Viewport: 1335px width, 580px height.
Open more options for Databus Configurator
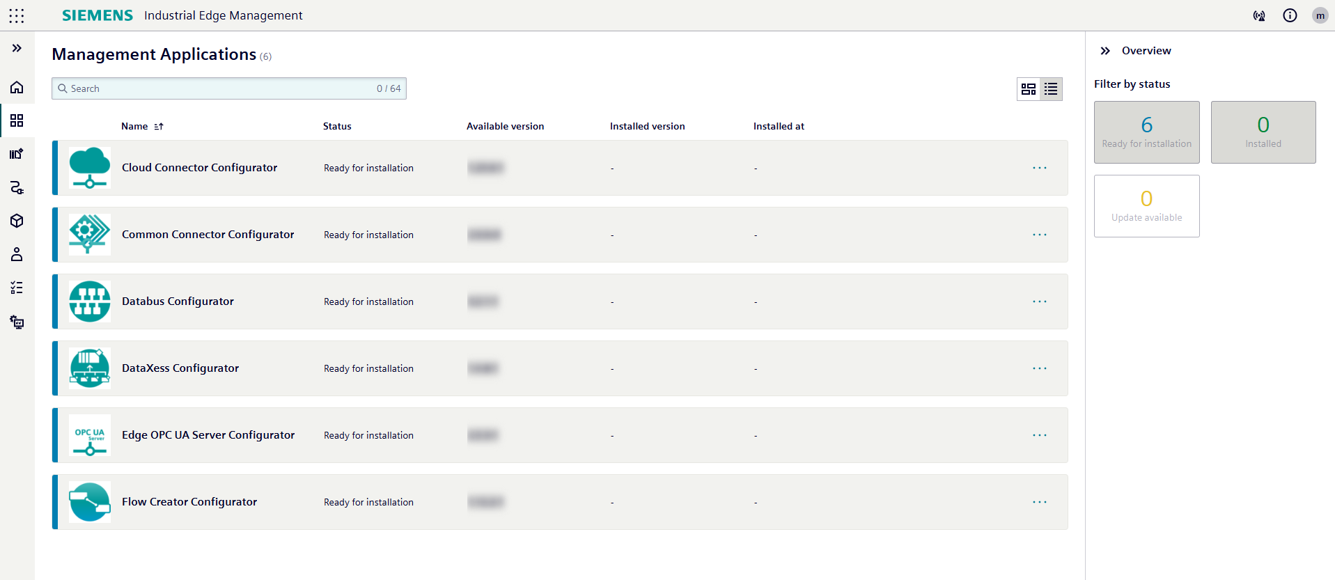(x=1040, y=301)
